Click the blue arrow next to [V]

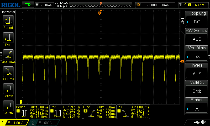coord(187,109)
